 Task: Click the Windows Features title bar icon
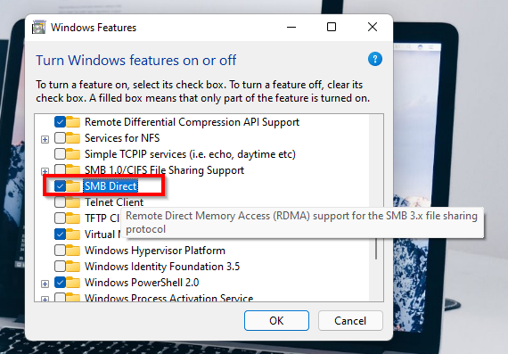[x=38, y=28]
